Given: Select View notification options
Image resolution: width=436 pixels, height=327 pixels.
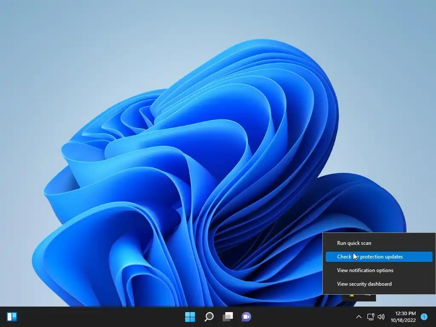Looking at the screenshot, I should click(x=379, y=270).
